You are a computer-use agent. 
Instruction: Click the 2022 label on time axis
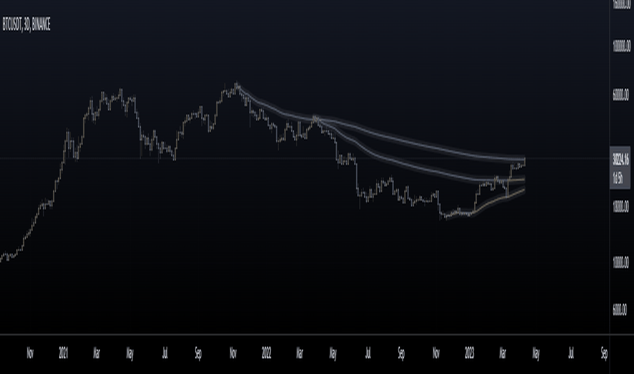tap(267, 354)
